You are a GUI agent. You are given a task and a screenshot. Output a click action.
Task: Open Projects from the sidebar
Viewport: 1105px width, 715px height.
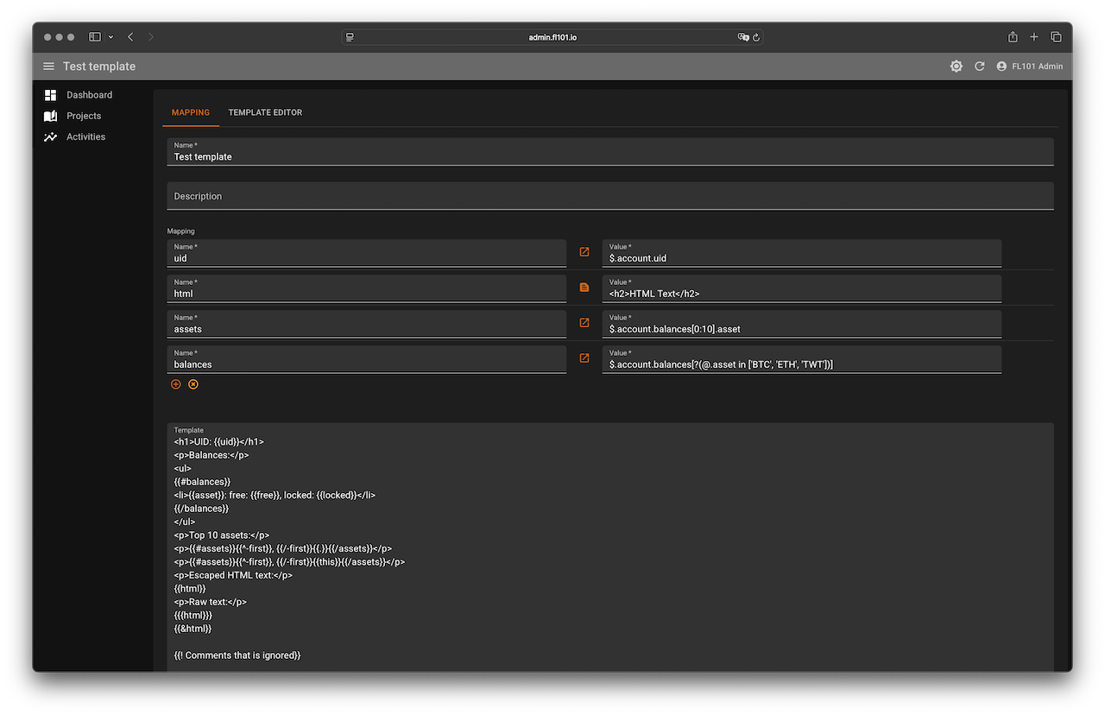tap(84, 116)
